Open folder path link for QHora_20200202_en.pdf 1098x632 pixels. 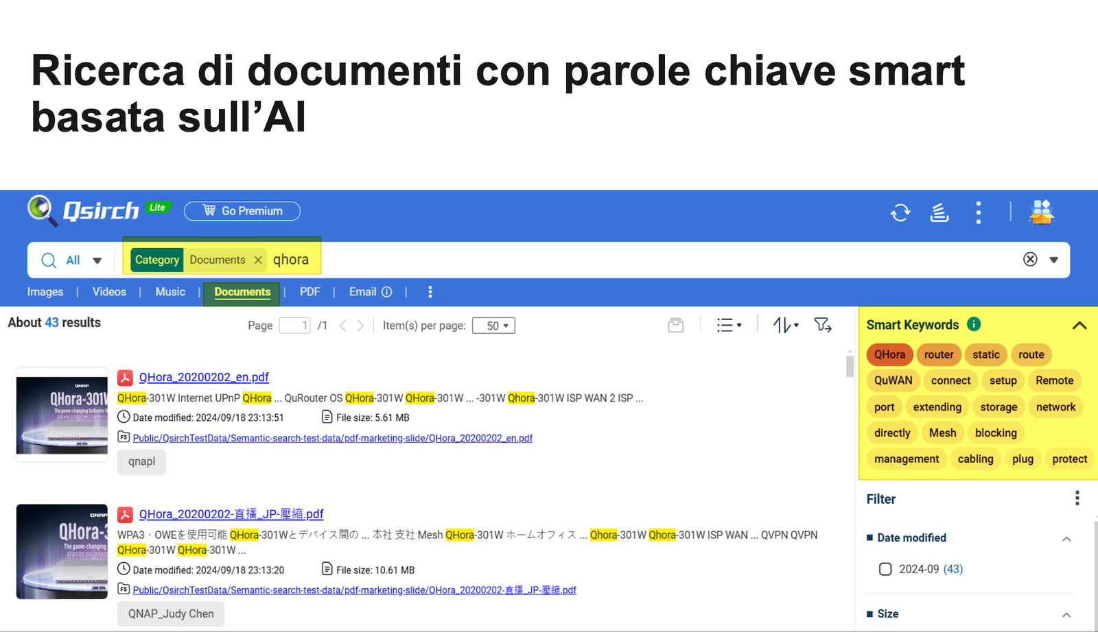point(333,438)
